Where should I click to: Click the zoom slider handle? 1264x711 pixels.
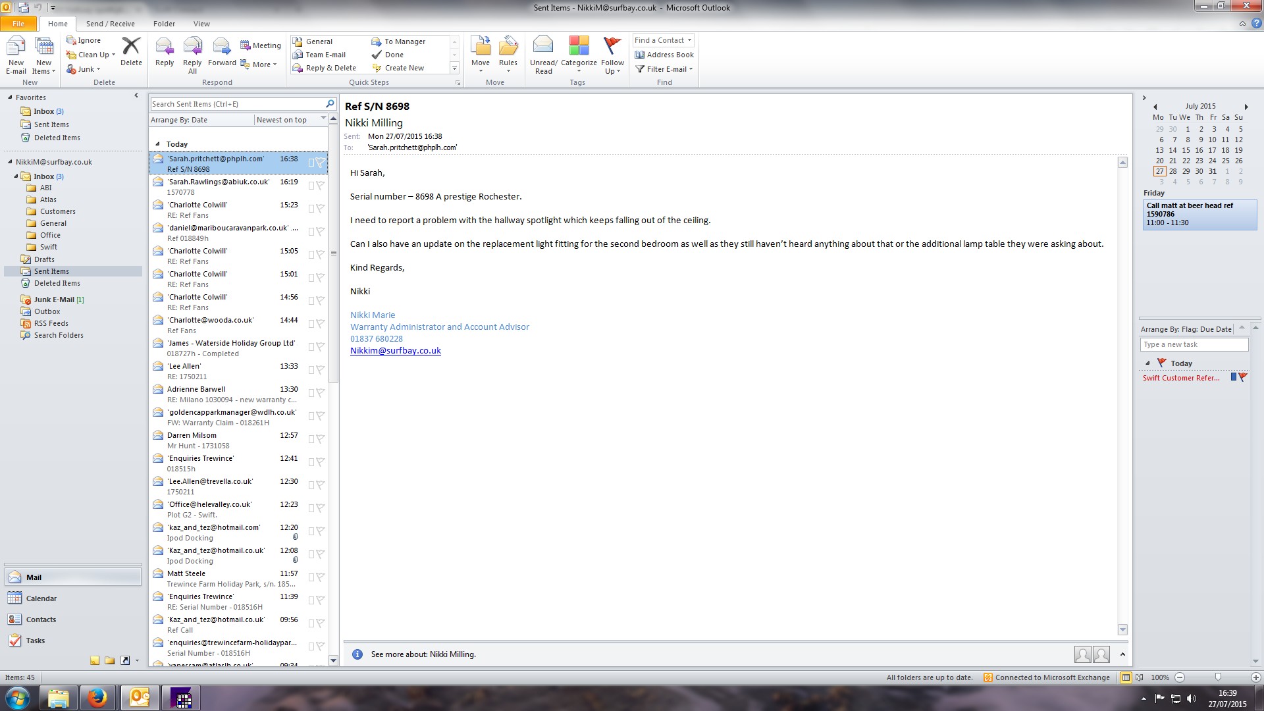(x=1218, y=677)
